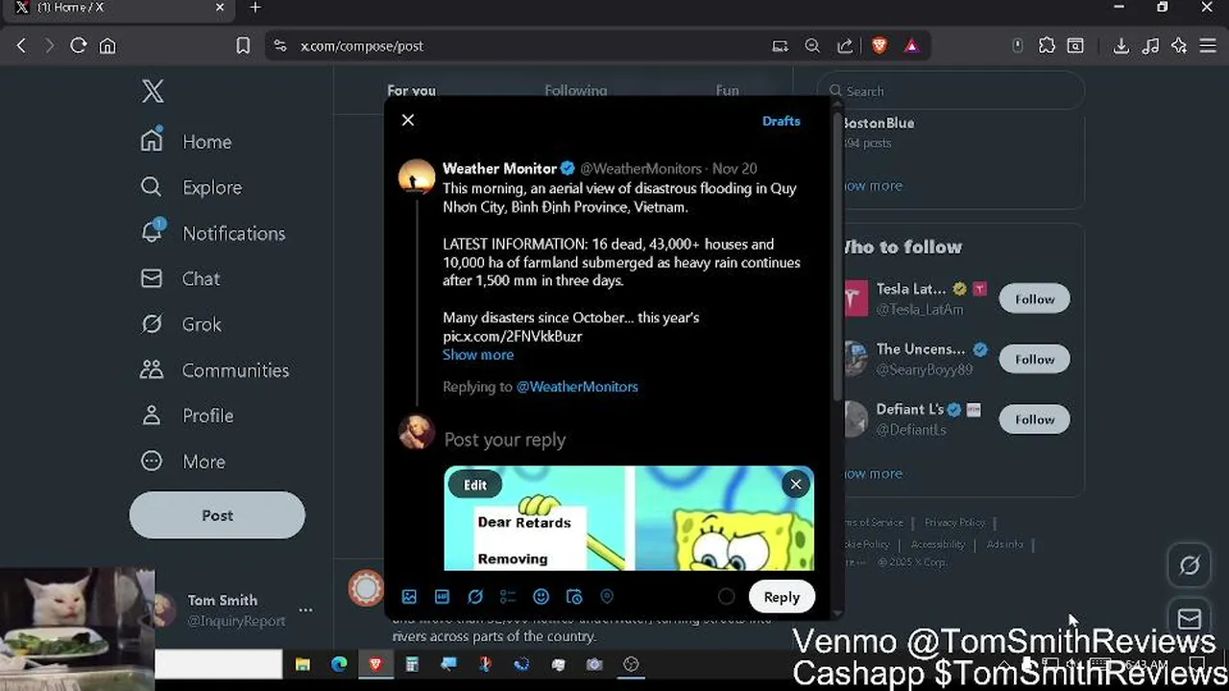
Task: Switch to the Following tab
Action: tap(575, 90)
